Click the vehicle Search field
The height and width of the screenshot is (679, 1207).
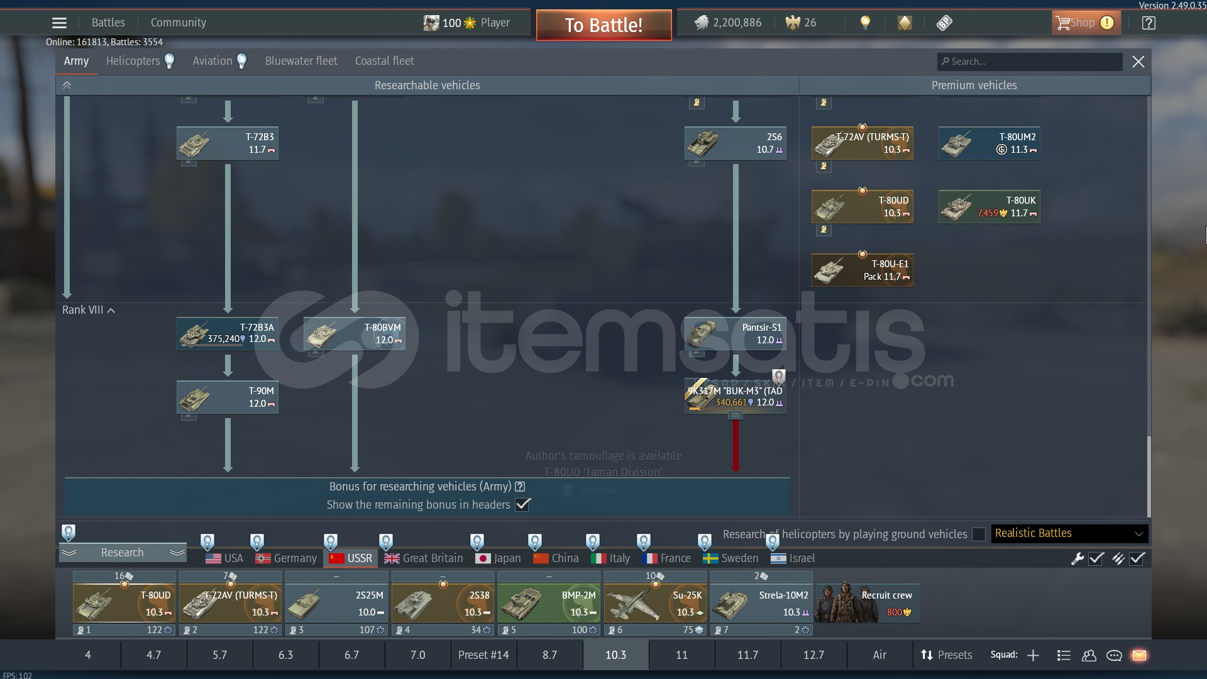click(x=1031, y=62)
